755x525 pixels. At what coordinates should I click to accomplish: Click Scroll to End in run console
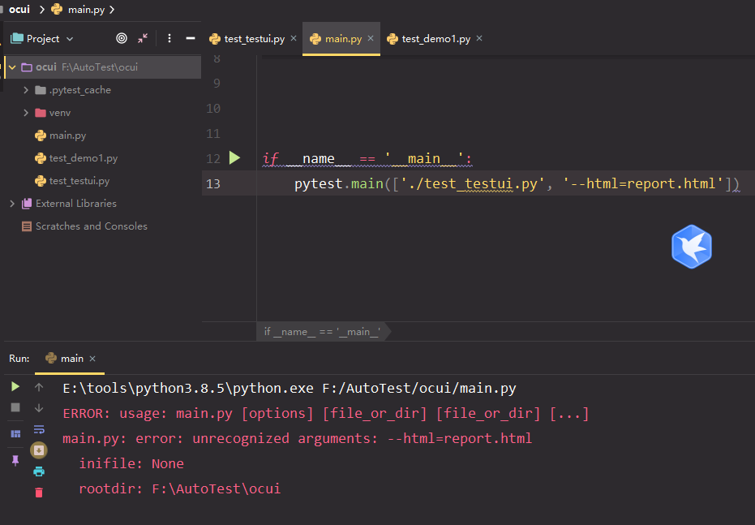click(x=38, y=450)
